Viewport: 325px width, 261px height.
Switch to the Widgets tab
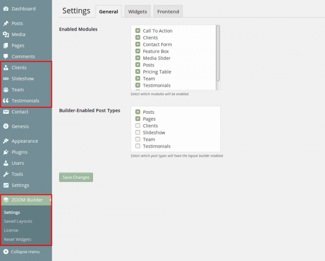click(138, 11)
